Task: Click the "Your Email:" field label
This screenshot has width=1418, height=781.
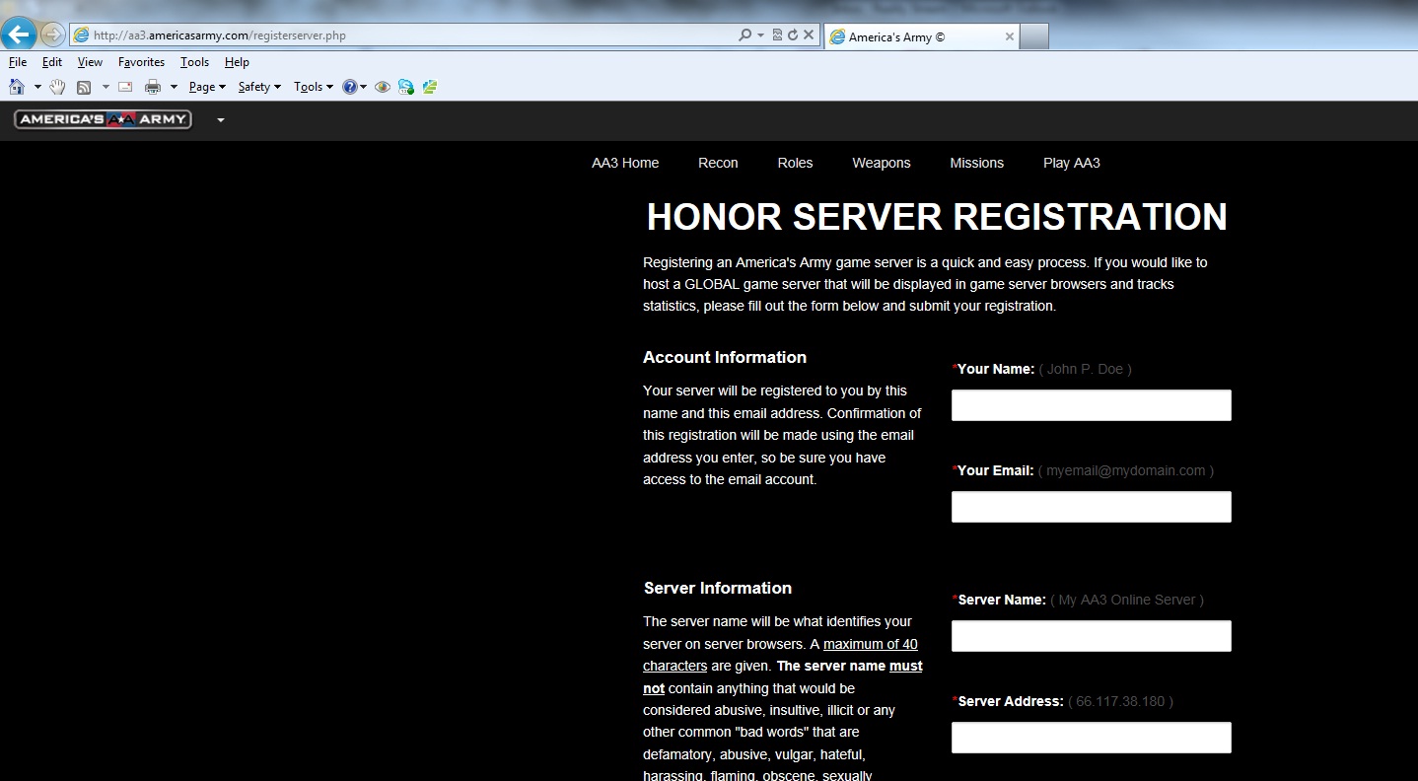Action: [x=995, y=470]
